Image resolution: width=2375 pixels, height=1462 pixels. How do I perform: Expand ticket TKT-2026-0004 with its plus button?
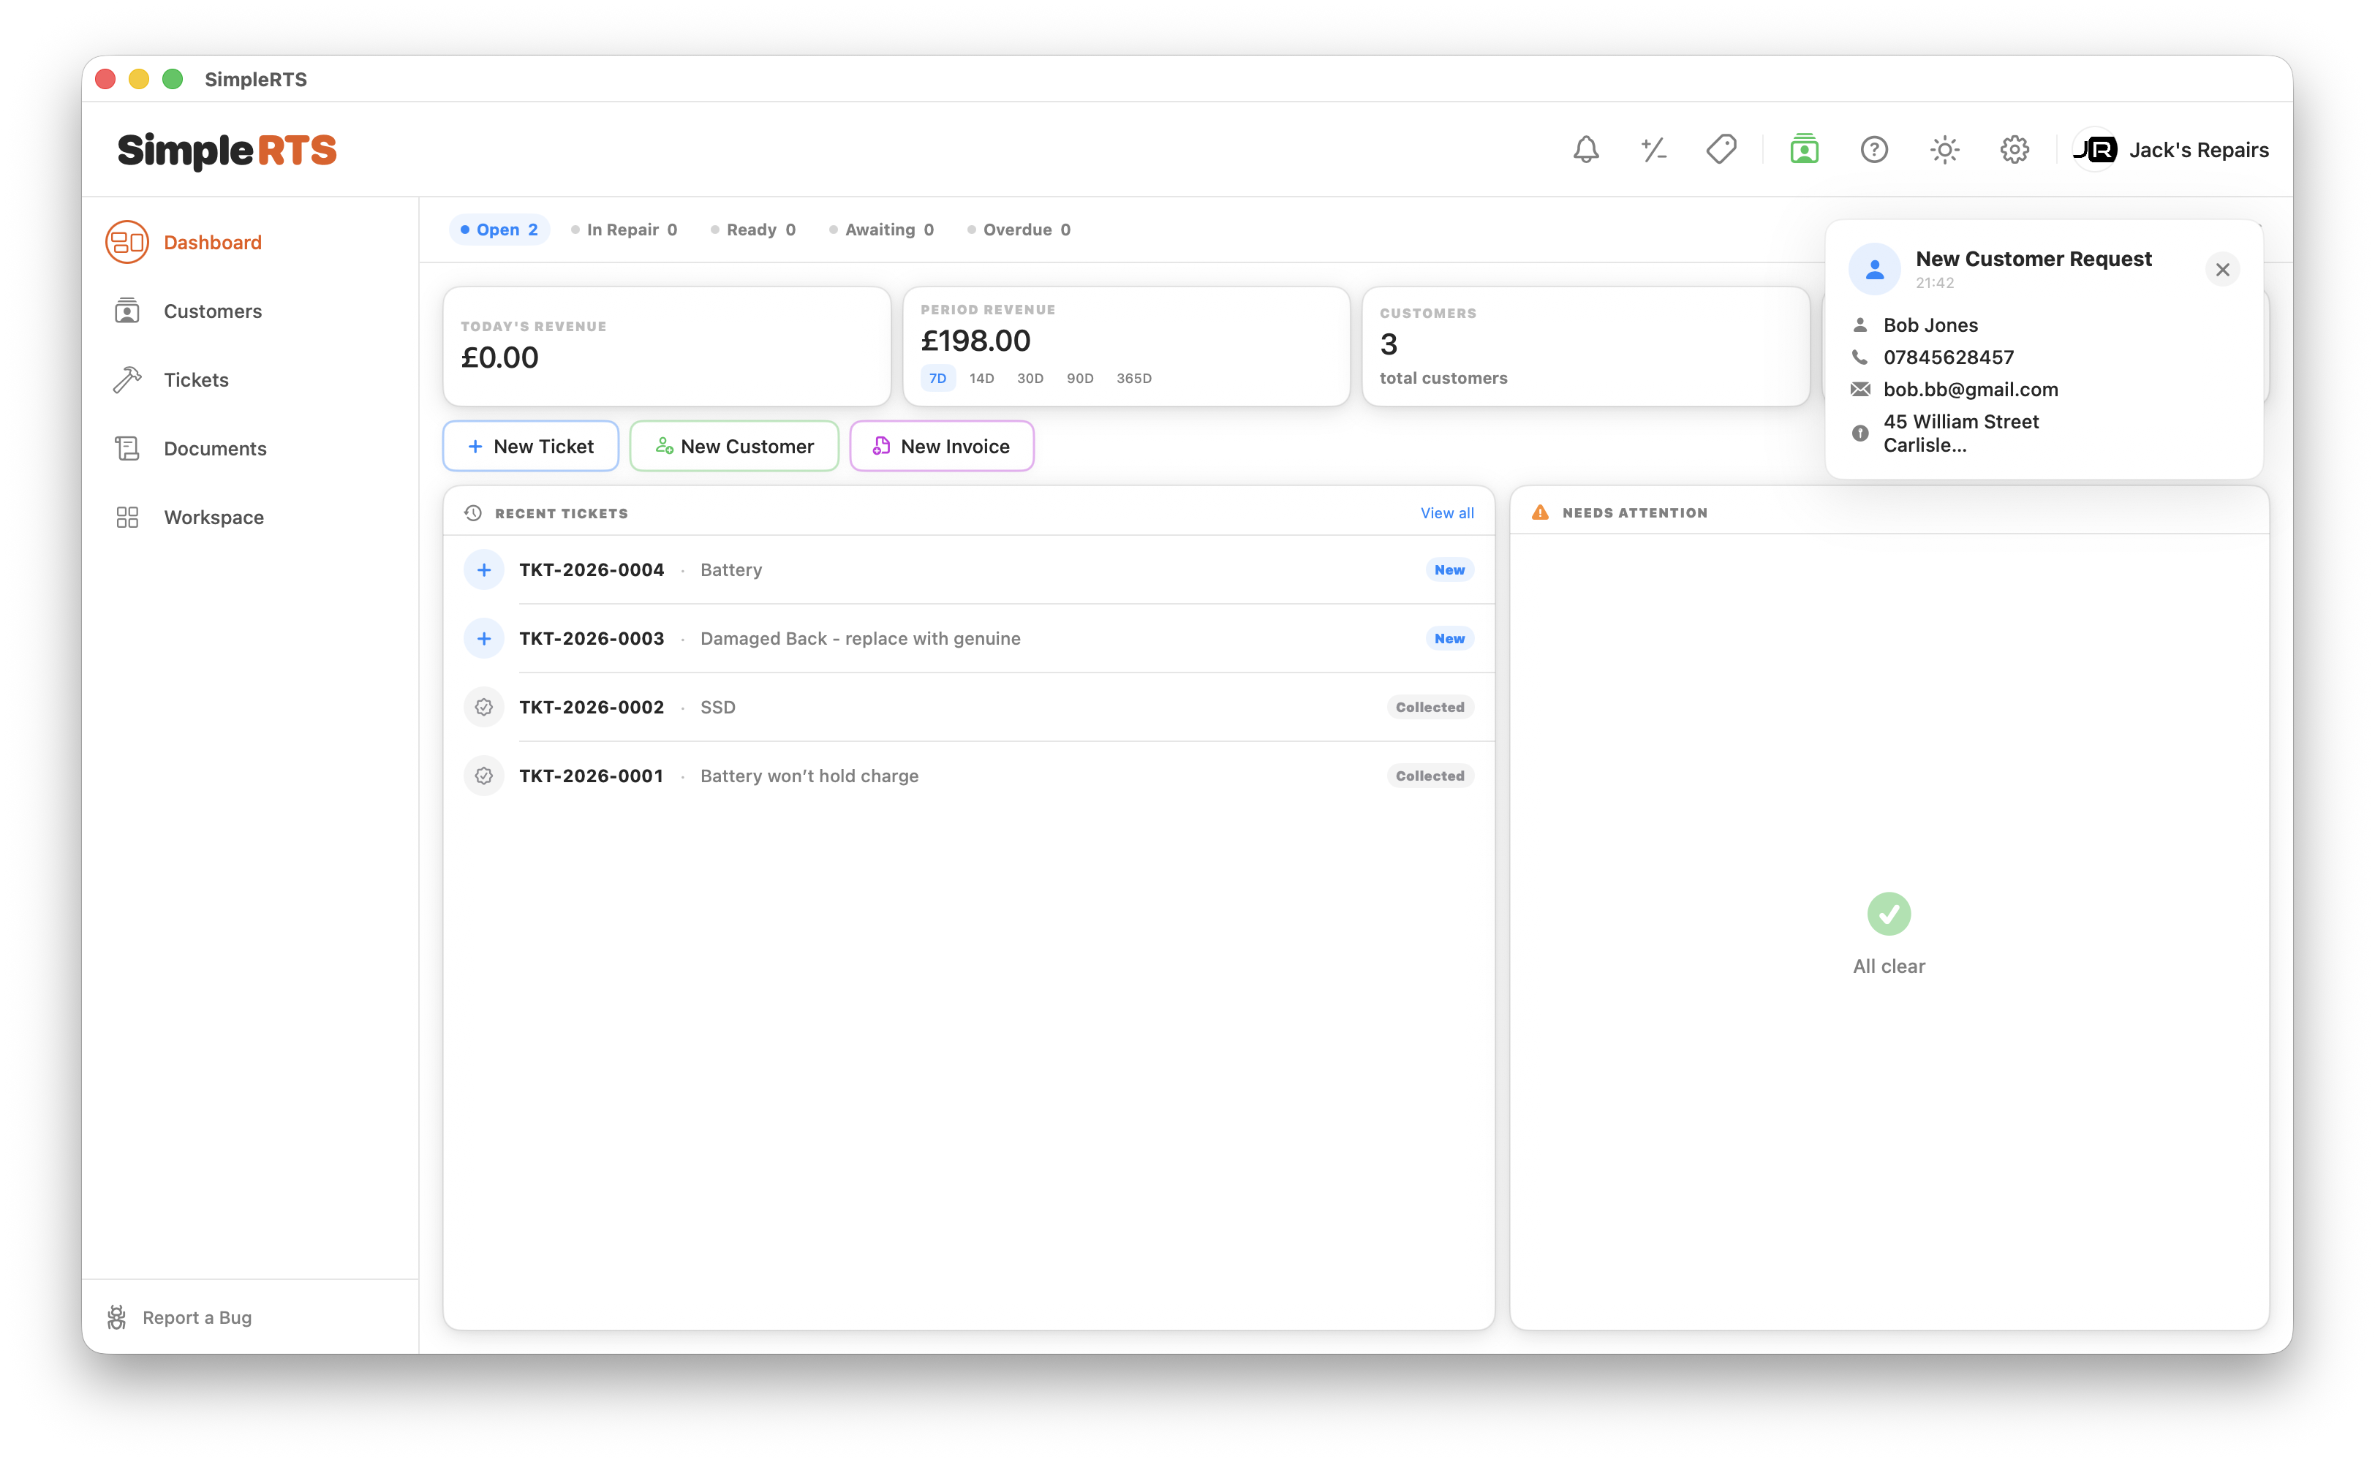[x=483, y=569]
